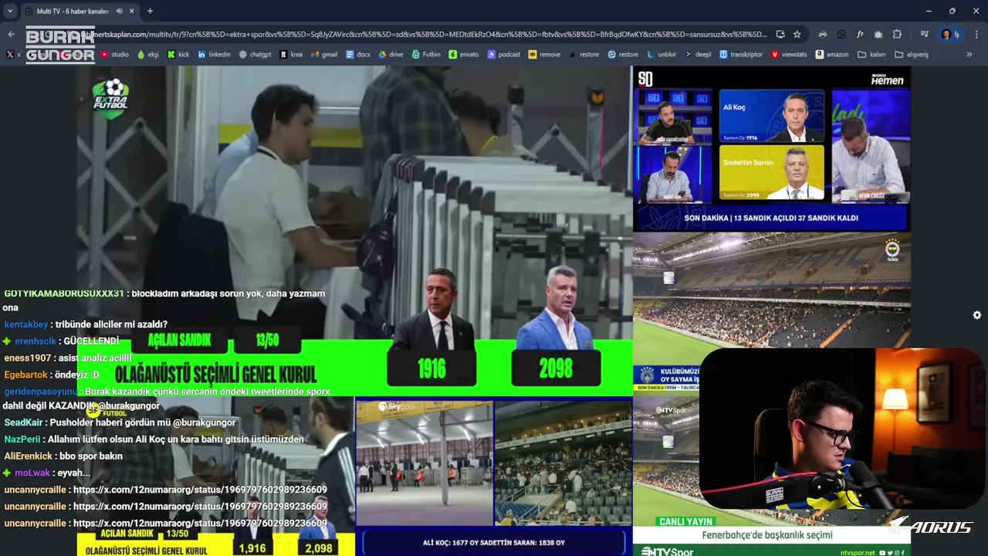This screenshot has height=556, width=988.
Task: Open the unblur bookmark
Action: pyautogui.click(x=661, y=55)
